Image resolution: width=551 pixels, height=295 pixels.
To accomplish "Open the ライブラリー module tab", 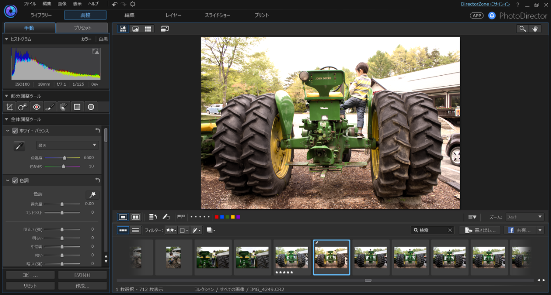I will pos(41,15).
